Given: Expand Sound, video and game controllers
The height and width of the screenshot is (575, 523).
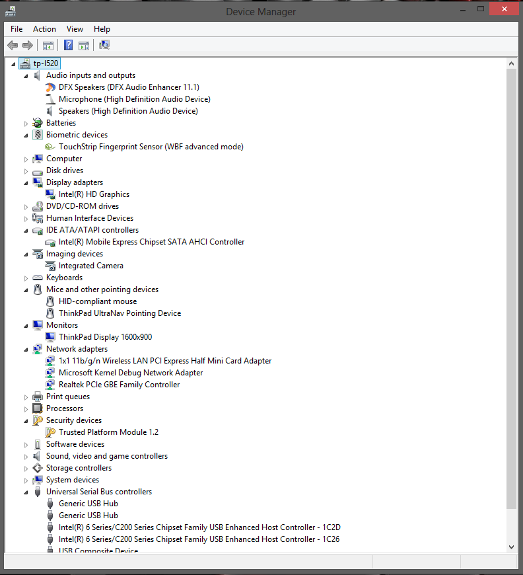Looking at the screenshot, I should coord(26,457).
